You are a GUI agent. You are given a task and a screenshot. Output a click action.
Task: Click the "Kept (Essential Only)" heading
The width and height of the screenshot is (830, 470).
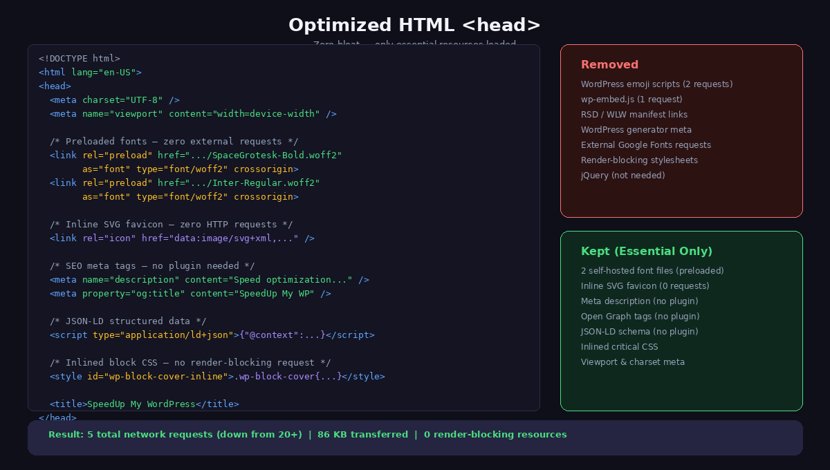tap(647, 251)
